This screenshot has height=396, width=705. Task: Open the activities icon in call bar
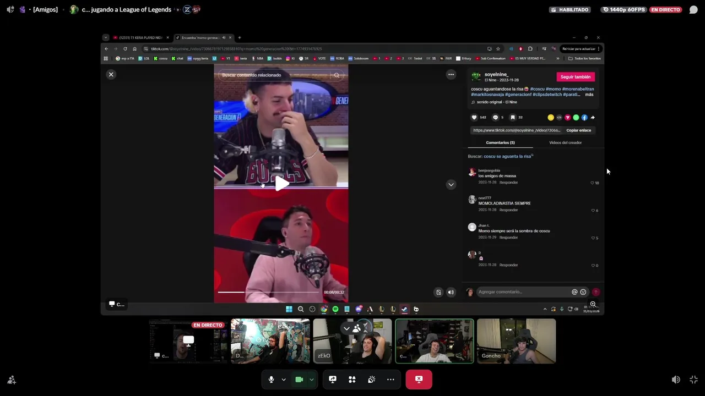point(352,379)
